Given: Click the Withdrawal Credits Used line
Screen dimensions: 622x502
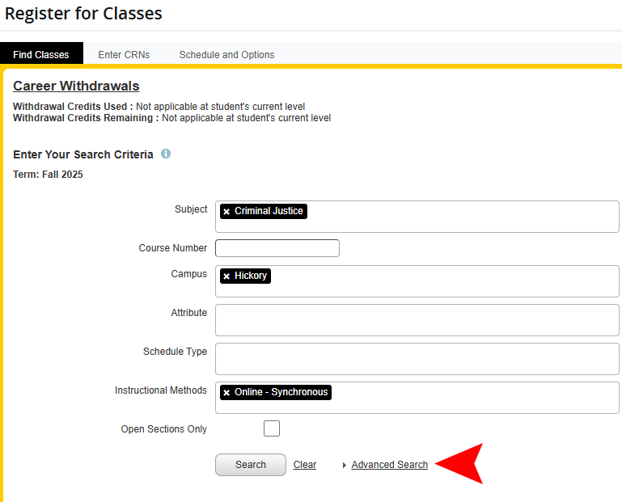Looking at the screenshot, I should pyautogui.click(x=159, y=107).
